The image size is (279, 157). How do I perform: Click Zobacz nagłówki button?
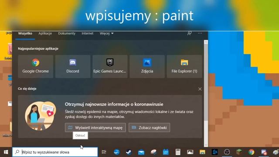[149, 128]
